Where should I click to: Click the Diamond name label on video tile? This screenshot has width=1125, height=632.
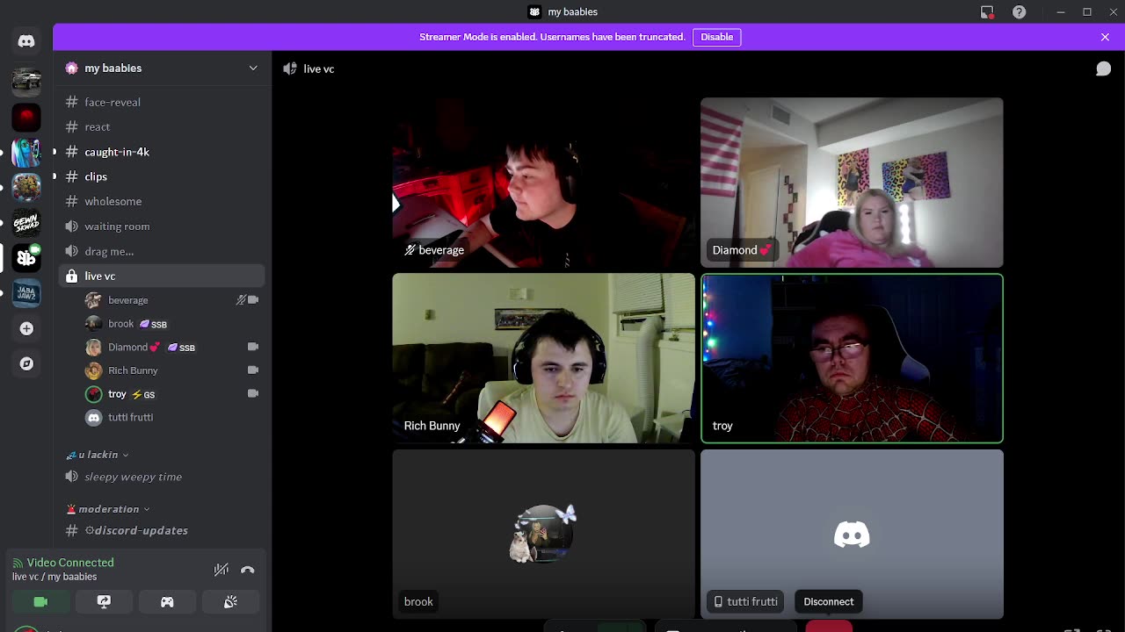pyautogui.click(x=742, y=250)
